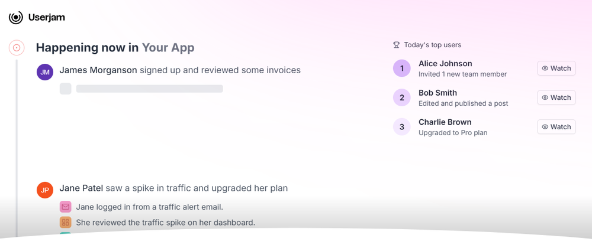Click the trophy icon beside Today's top users
The height and width of the screenshot is (251, 592).
coord(397,45)
